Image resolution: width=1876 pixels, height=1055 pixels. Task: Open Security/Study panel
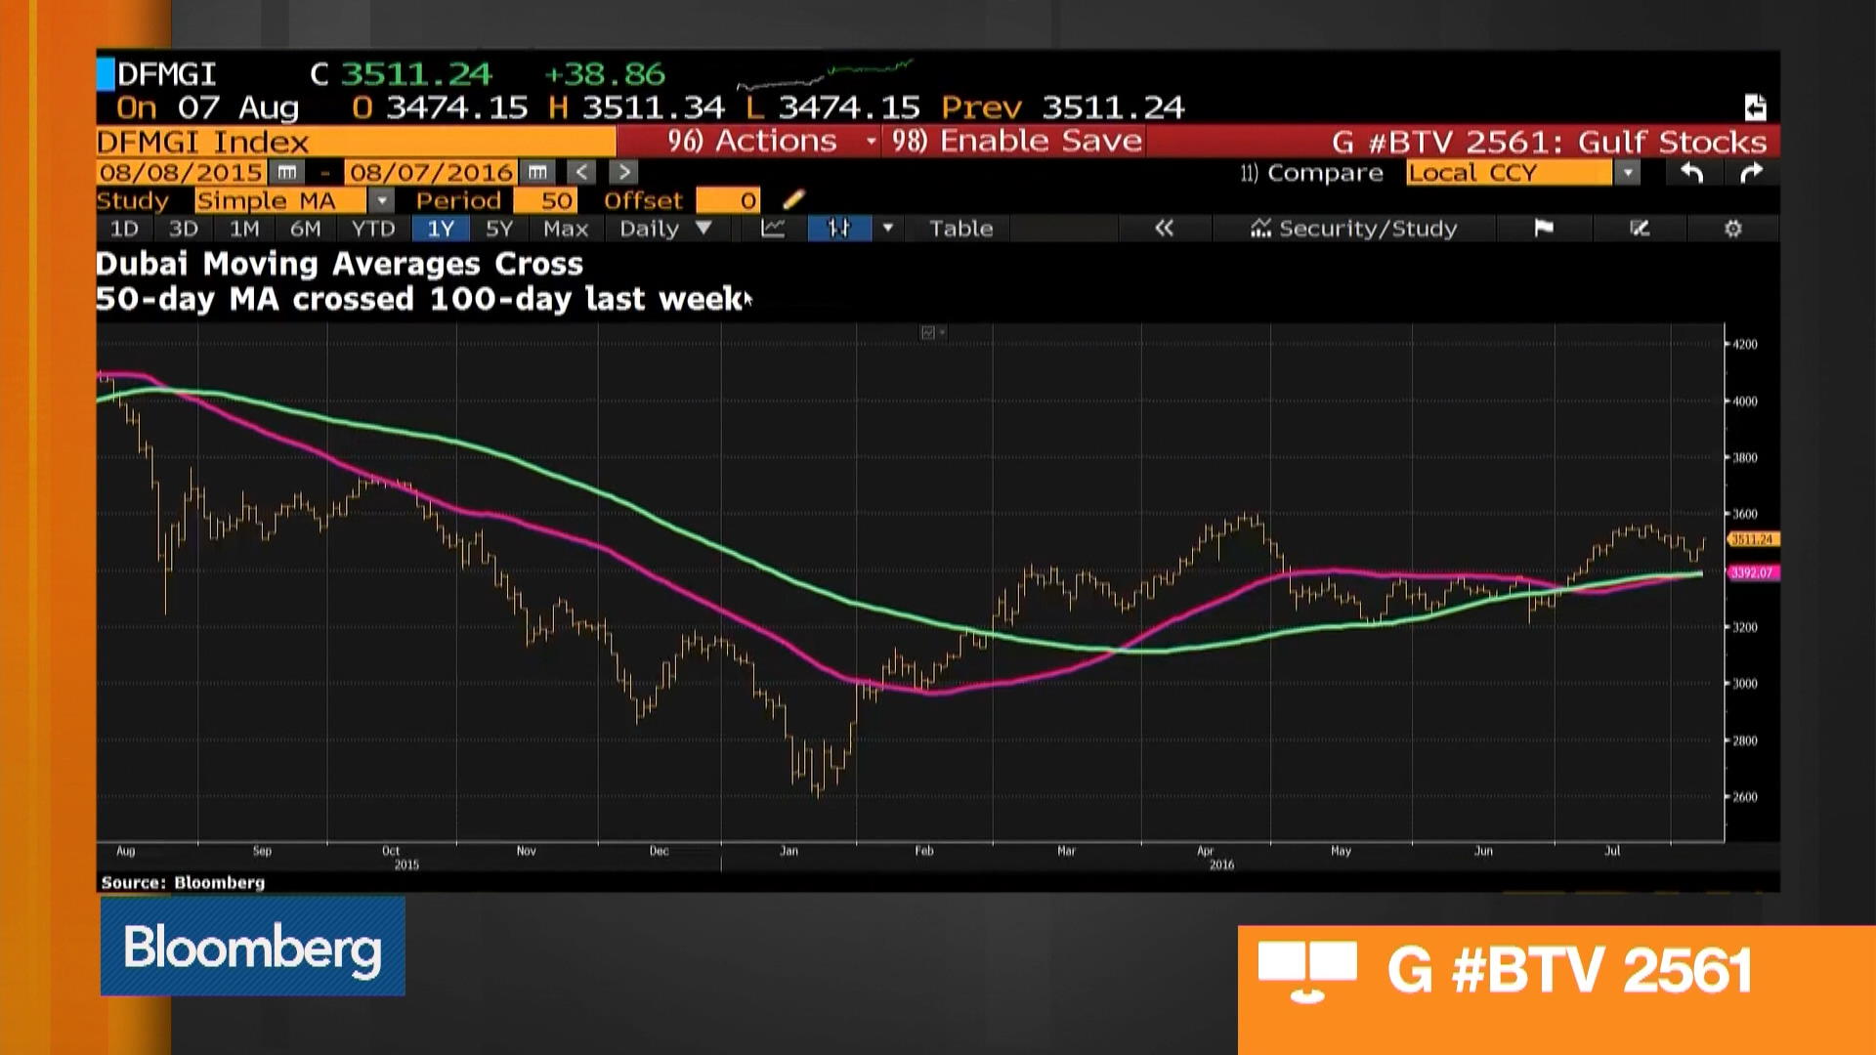[x=1354, y=229]
